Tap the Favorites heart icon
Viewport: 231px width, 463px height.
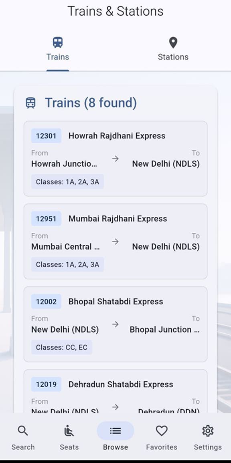click(x=161, y=430)
